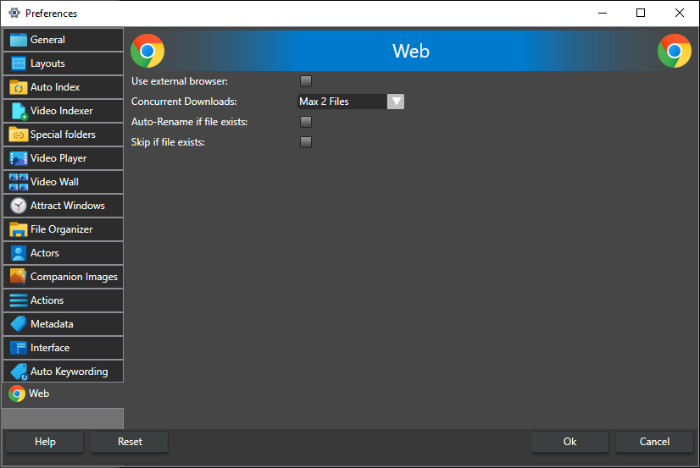Click the Auto Keywording icon
Screen dimensions: 700x468
18,372
